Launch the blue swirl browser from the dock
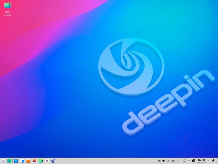 pos(22,161)
